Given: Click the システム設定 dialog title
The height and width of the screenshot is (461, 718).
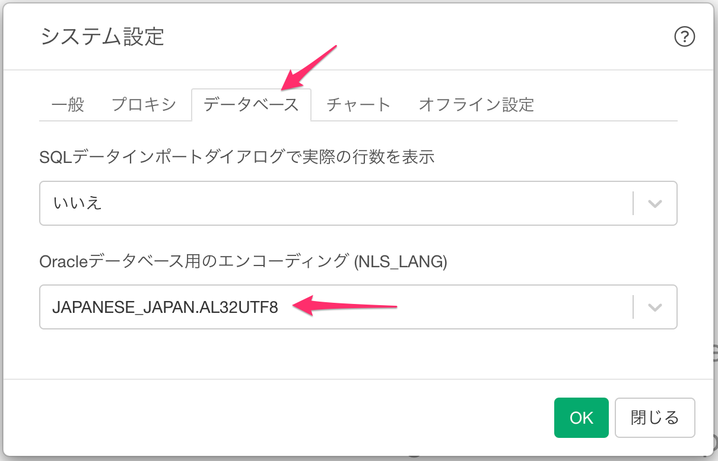Looking at the screenshot, I should (x=102, y=37).
